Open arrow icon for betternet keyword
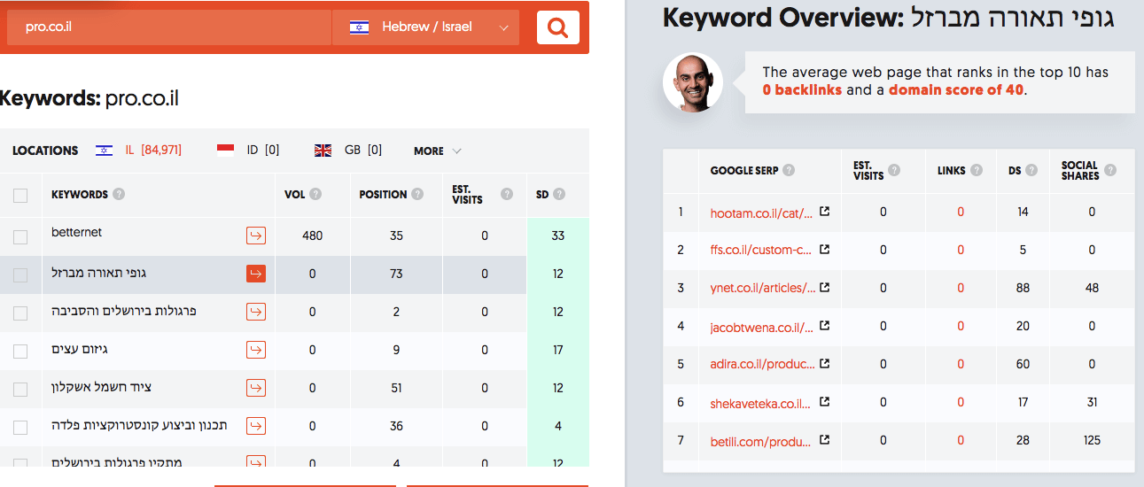 tap(255, 236)
